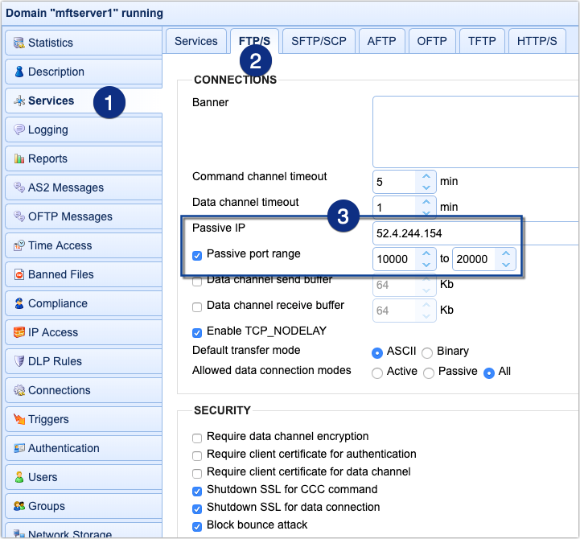Viewport: 580px width, 539px height.
Task: Select Binary default transfer mode
Action: click(427, 353)
